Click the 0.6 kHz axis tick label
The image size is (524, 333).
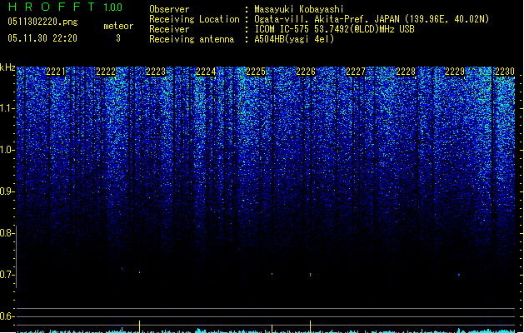point(7,316)
